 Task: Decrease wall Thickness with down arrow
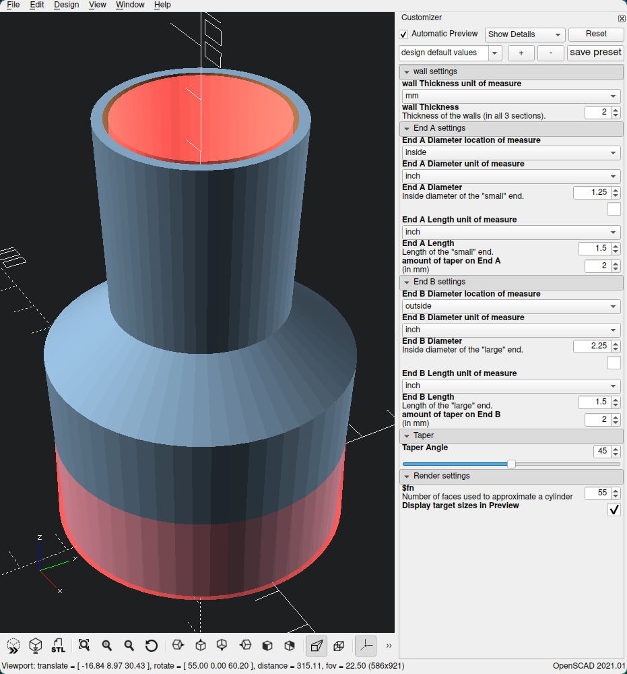(x=616, y=115)
